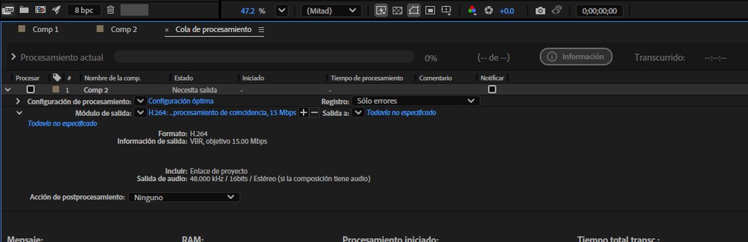The width and height of the screenshot is (748, 242).
Task: Click preview timecode 0;00;00;00
Action: [x=599, y=11]
